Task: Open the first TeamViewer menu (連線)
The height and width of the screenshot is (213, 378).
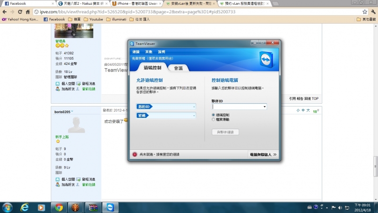Action: point(136,52)
